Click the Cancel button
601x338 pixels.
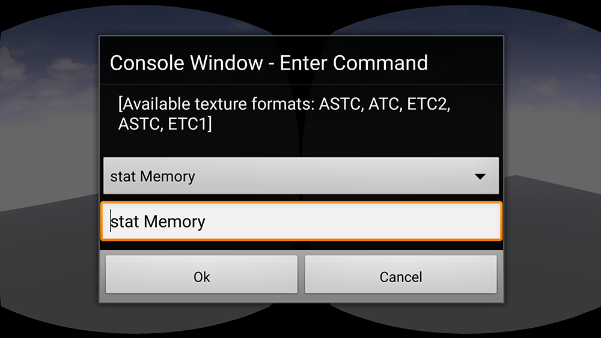click(x=401, y=275)
